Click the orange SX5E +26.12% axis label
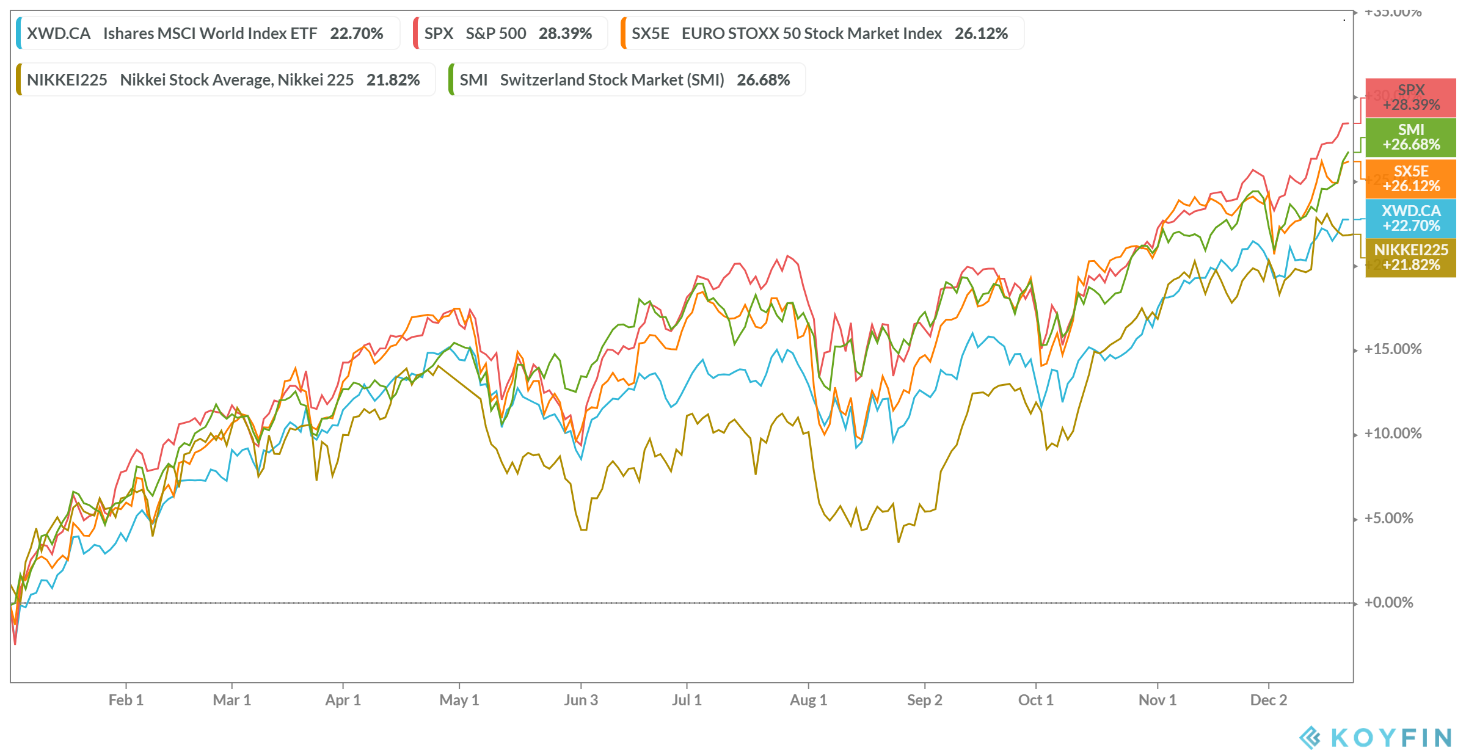 (1410, 178)
